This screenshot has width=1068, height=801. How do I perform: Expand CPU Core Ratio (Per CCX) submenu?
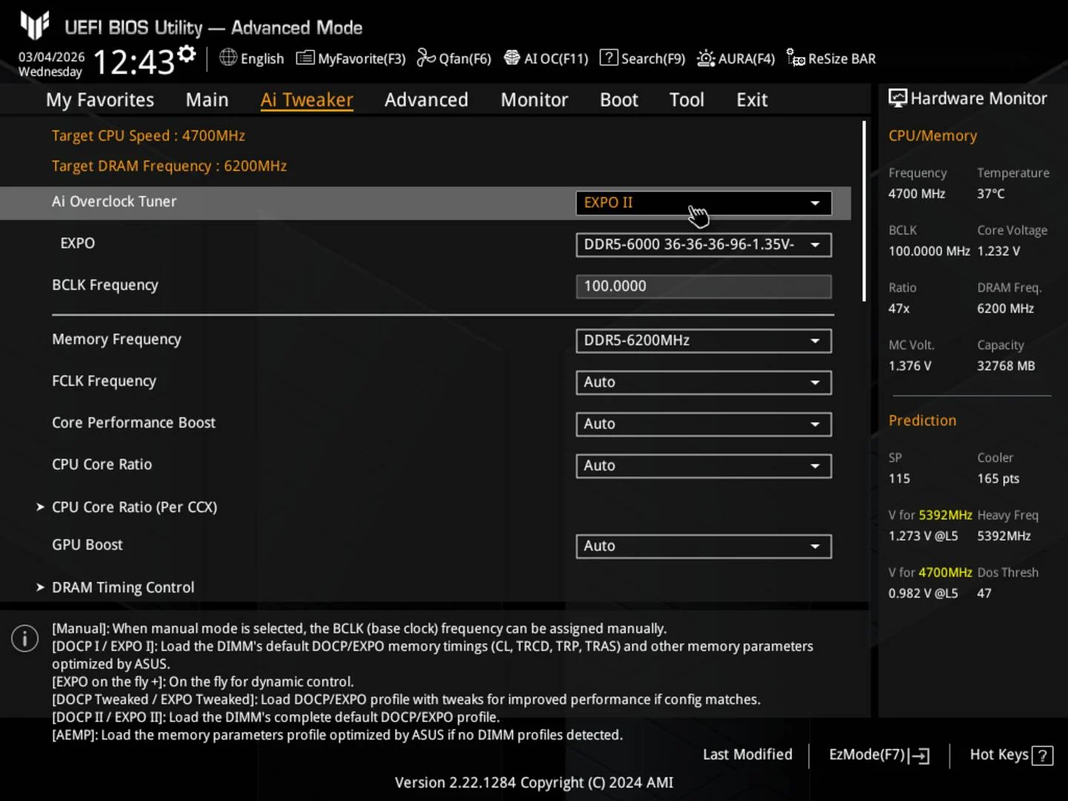point(134,507)
